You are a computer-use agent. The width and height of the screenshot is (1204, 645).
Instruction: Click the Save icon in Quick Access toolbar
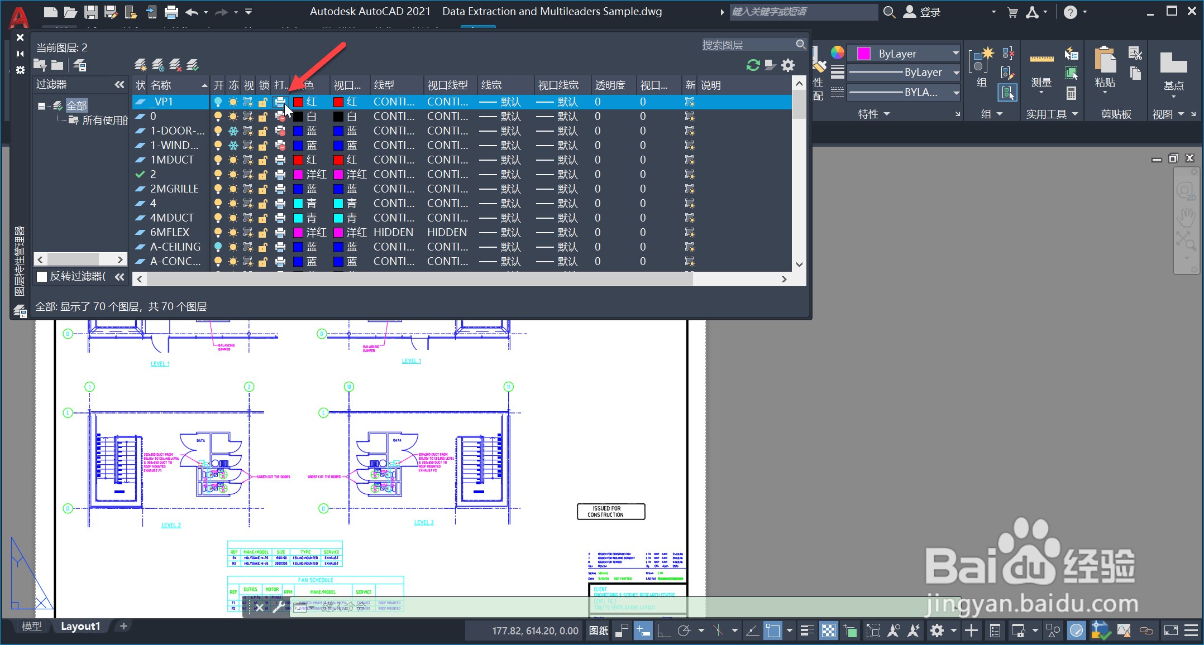coord(91,12)
